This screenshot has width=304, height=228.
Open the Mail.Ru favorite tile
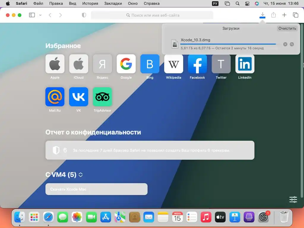point(55,97)
